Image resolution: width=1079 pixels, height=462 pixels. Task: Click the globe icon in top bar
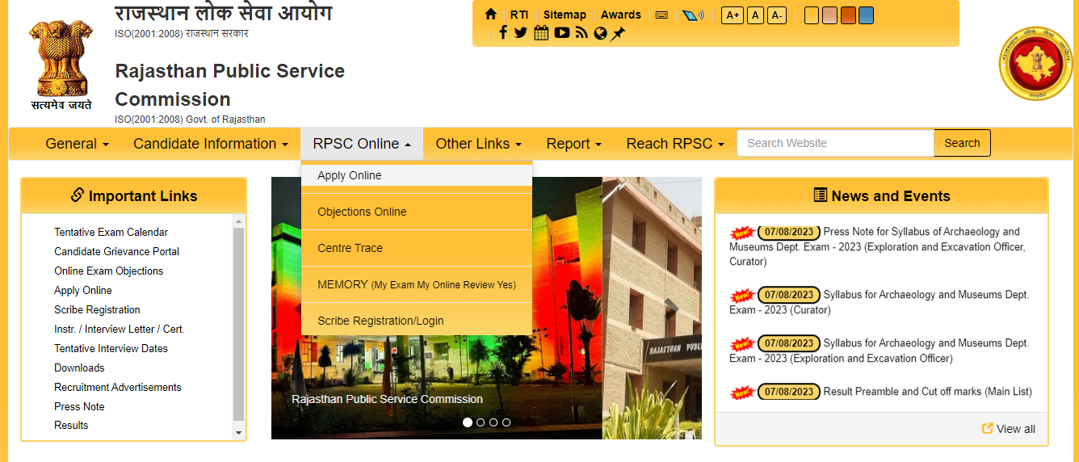point(600,33)
